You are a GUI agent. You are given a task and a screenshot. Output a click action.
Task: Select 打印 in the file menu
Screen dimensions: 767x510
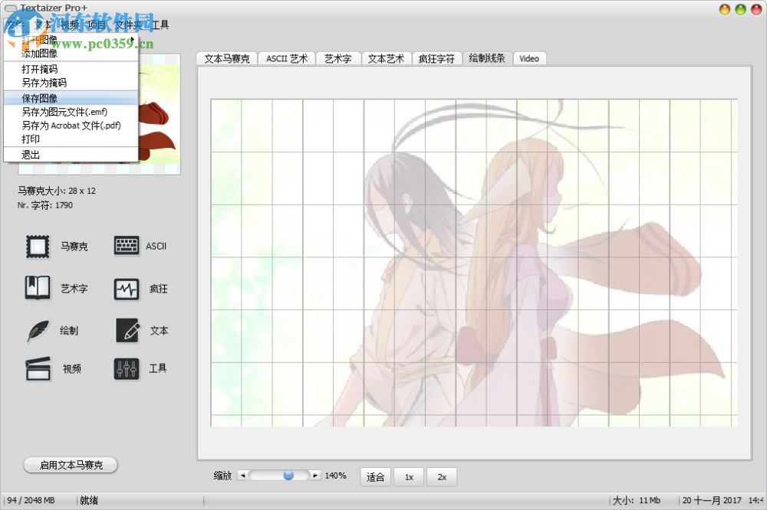(31, 139)
